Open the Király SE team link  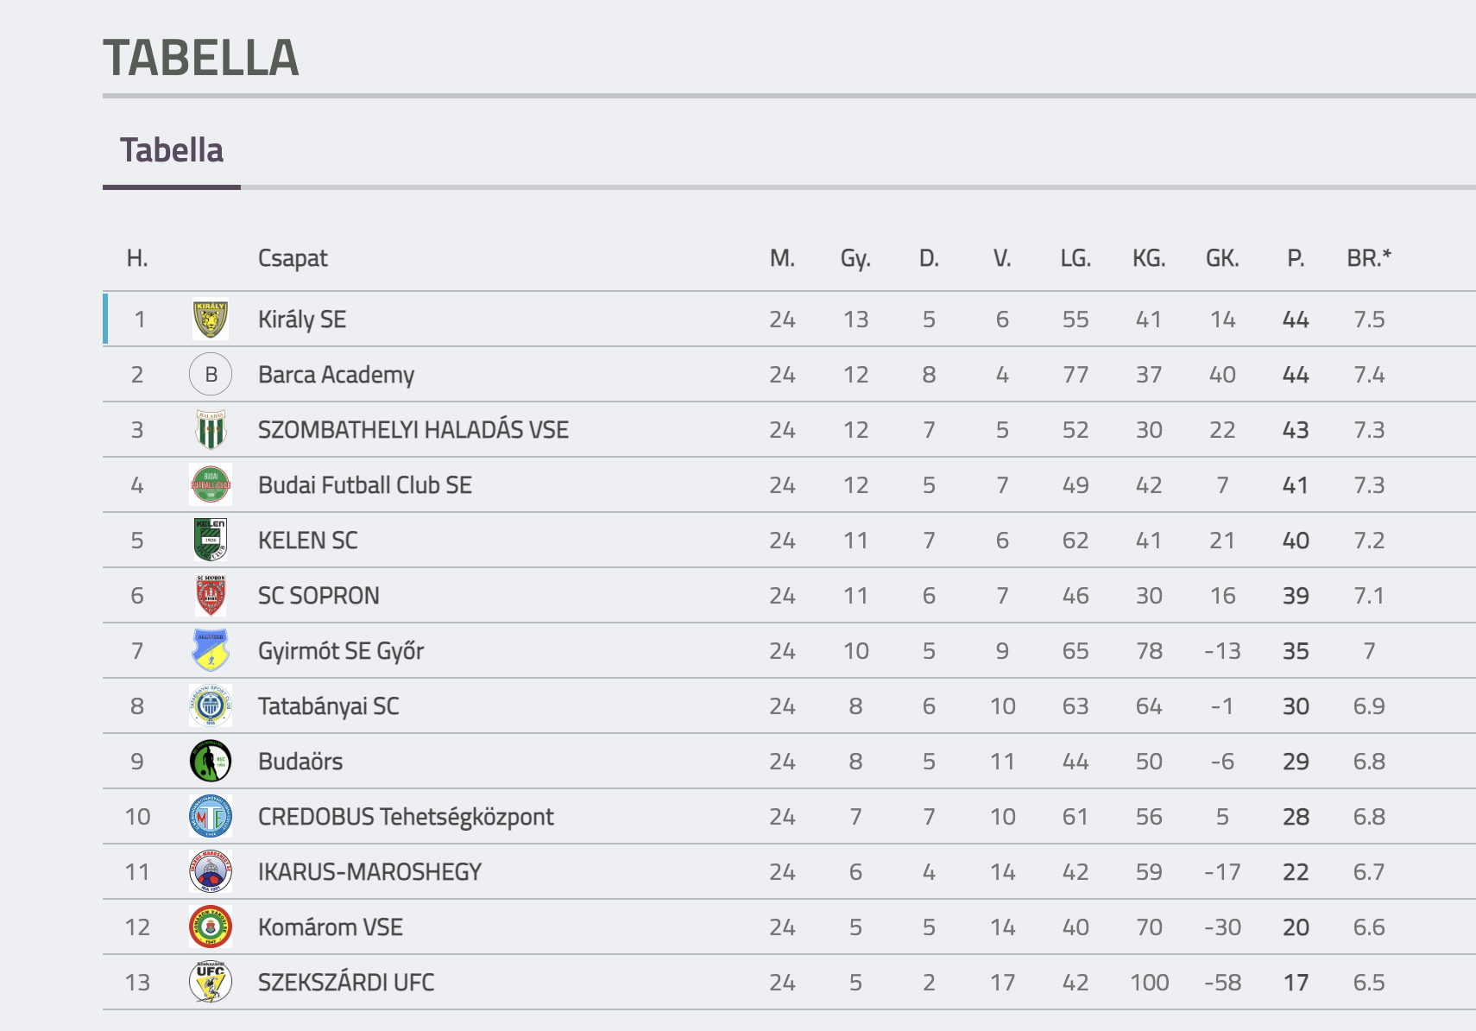pyautogui.click(x=302, y=320)
